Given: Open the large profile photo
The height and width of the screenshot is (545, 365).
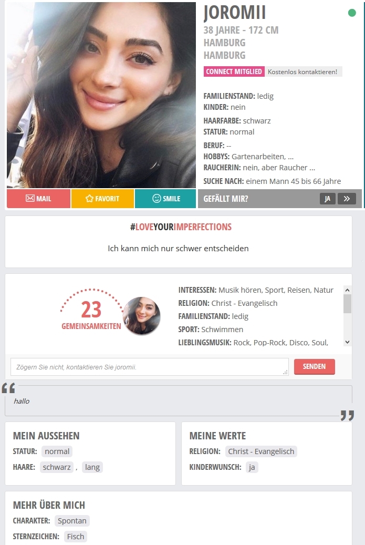Looking at the screenshot, I should click(x=101, y=95).
